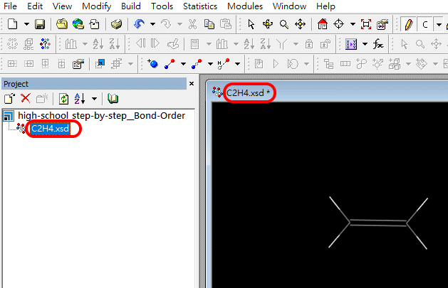Open the Build menu
The height and width of the screenshot is (288, 448).
pyautogui.click(x=131, y=6)
